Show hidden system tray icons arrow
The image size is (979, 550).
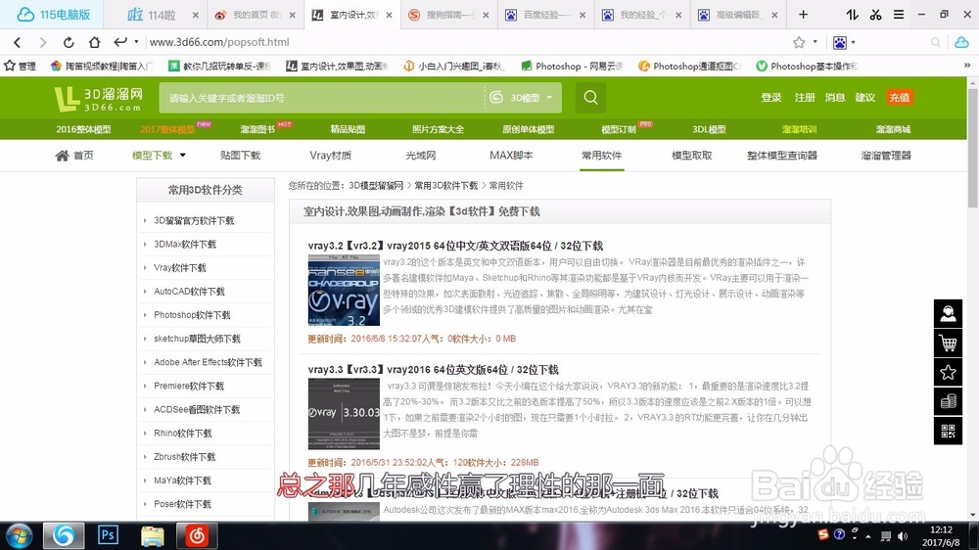867,536
